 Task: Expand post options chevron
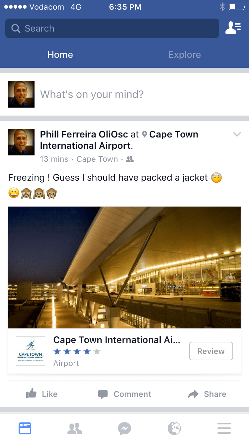(x=237, y=134)
